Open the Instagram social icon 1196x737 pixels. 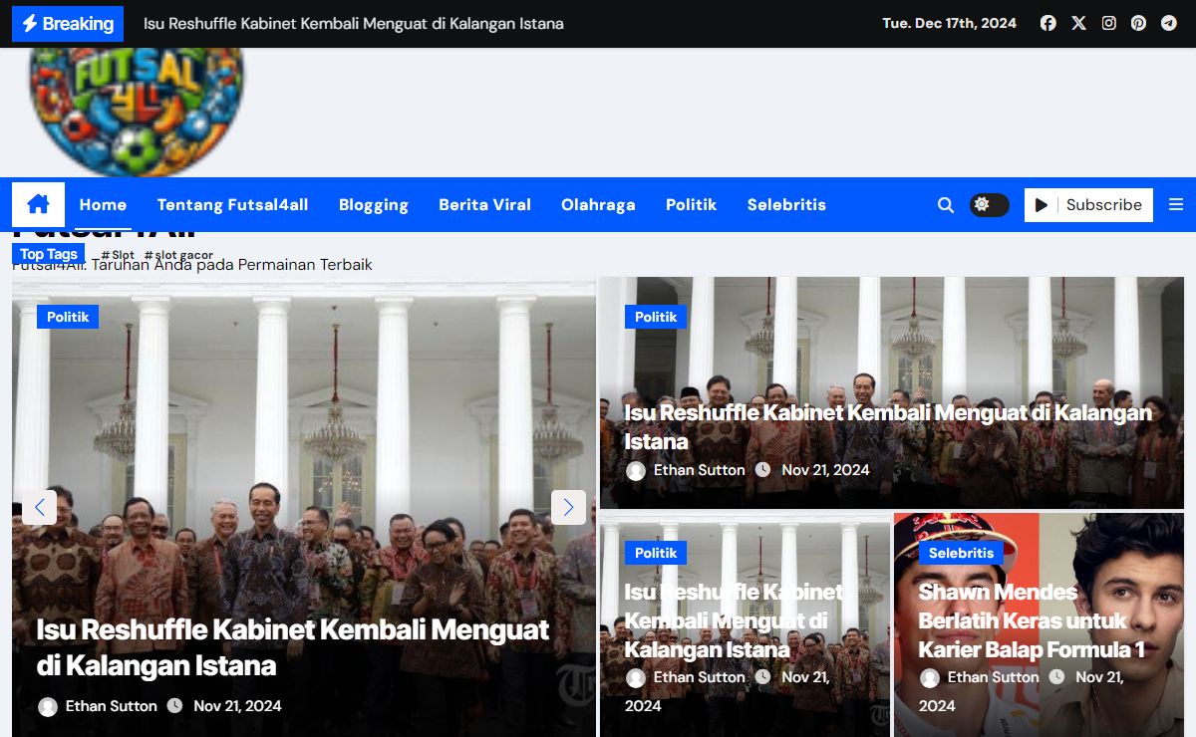(x=1108, y=23)
